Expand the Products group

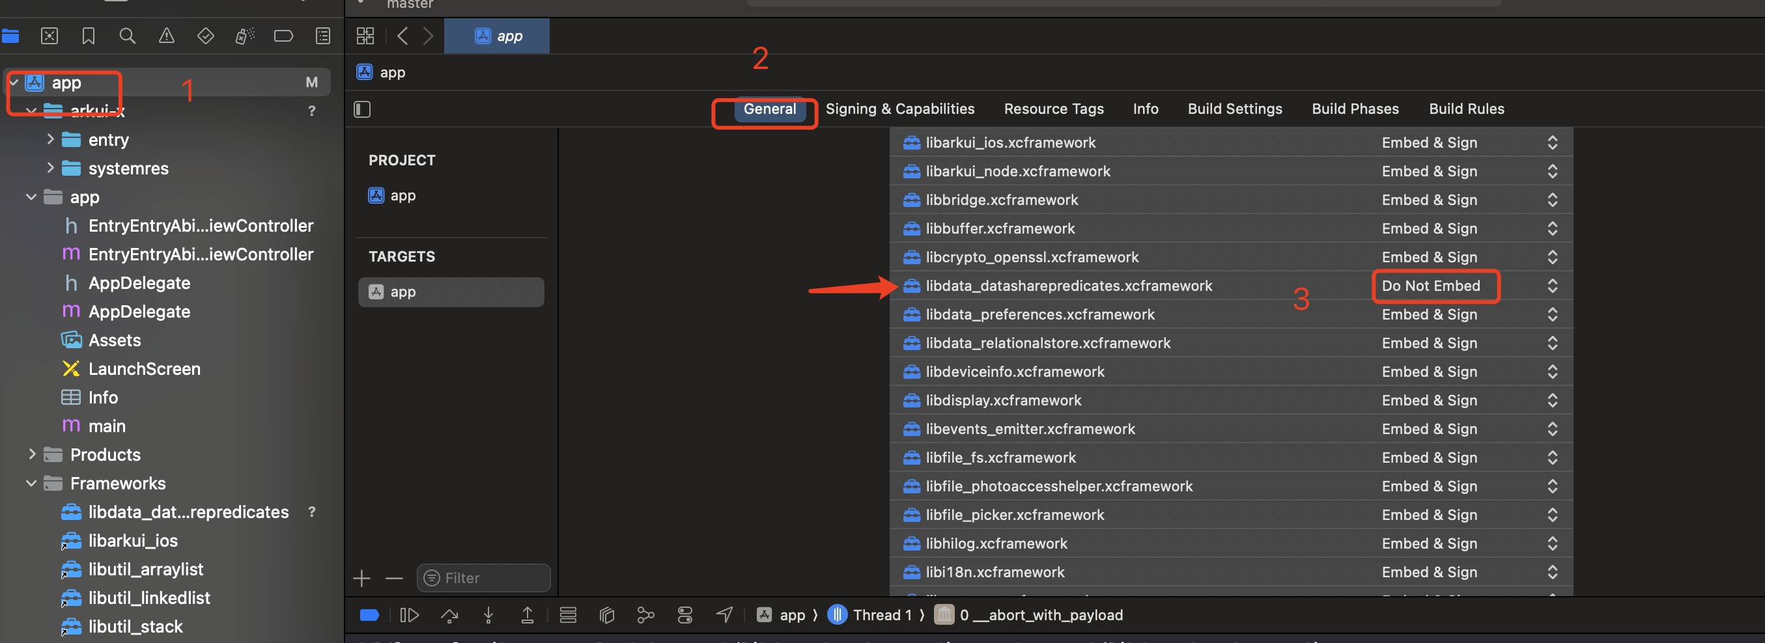coord(31,455)
